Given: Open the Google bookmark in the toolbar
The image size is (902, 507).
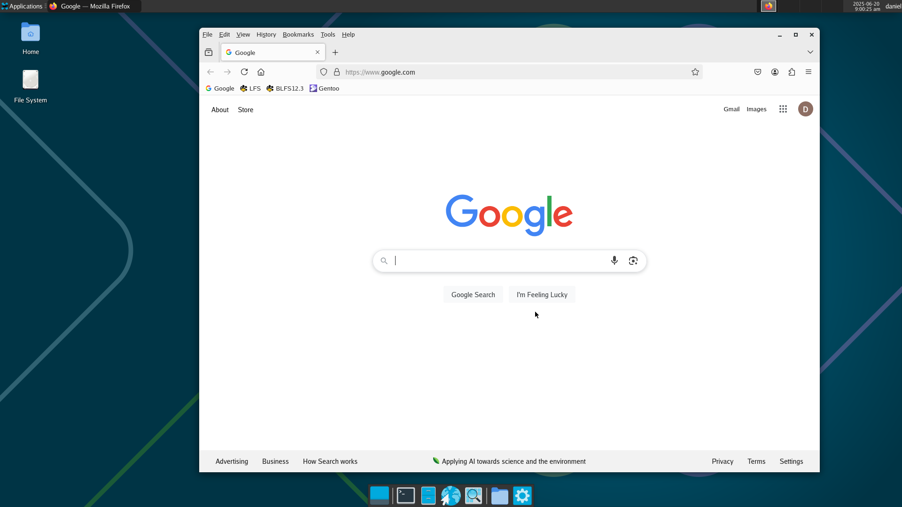Looking at the screenshot, I should click(x=220, y=88).
